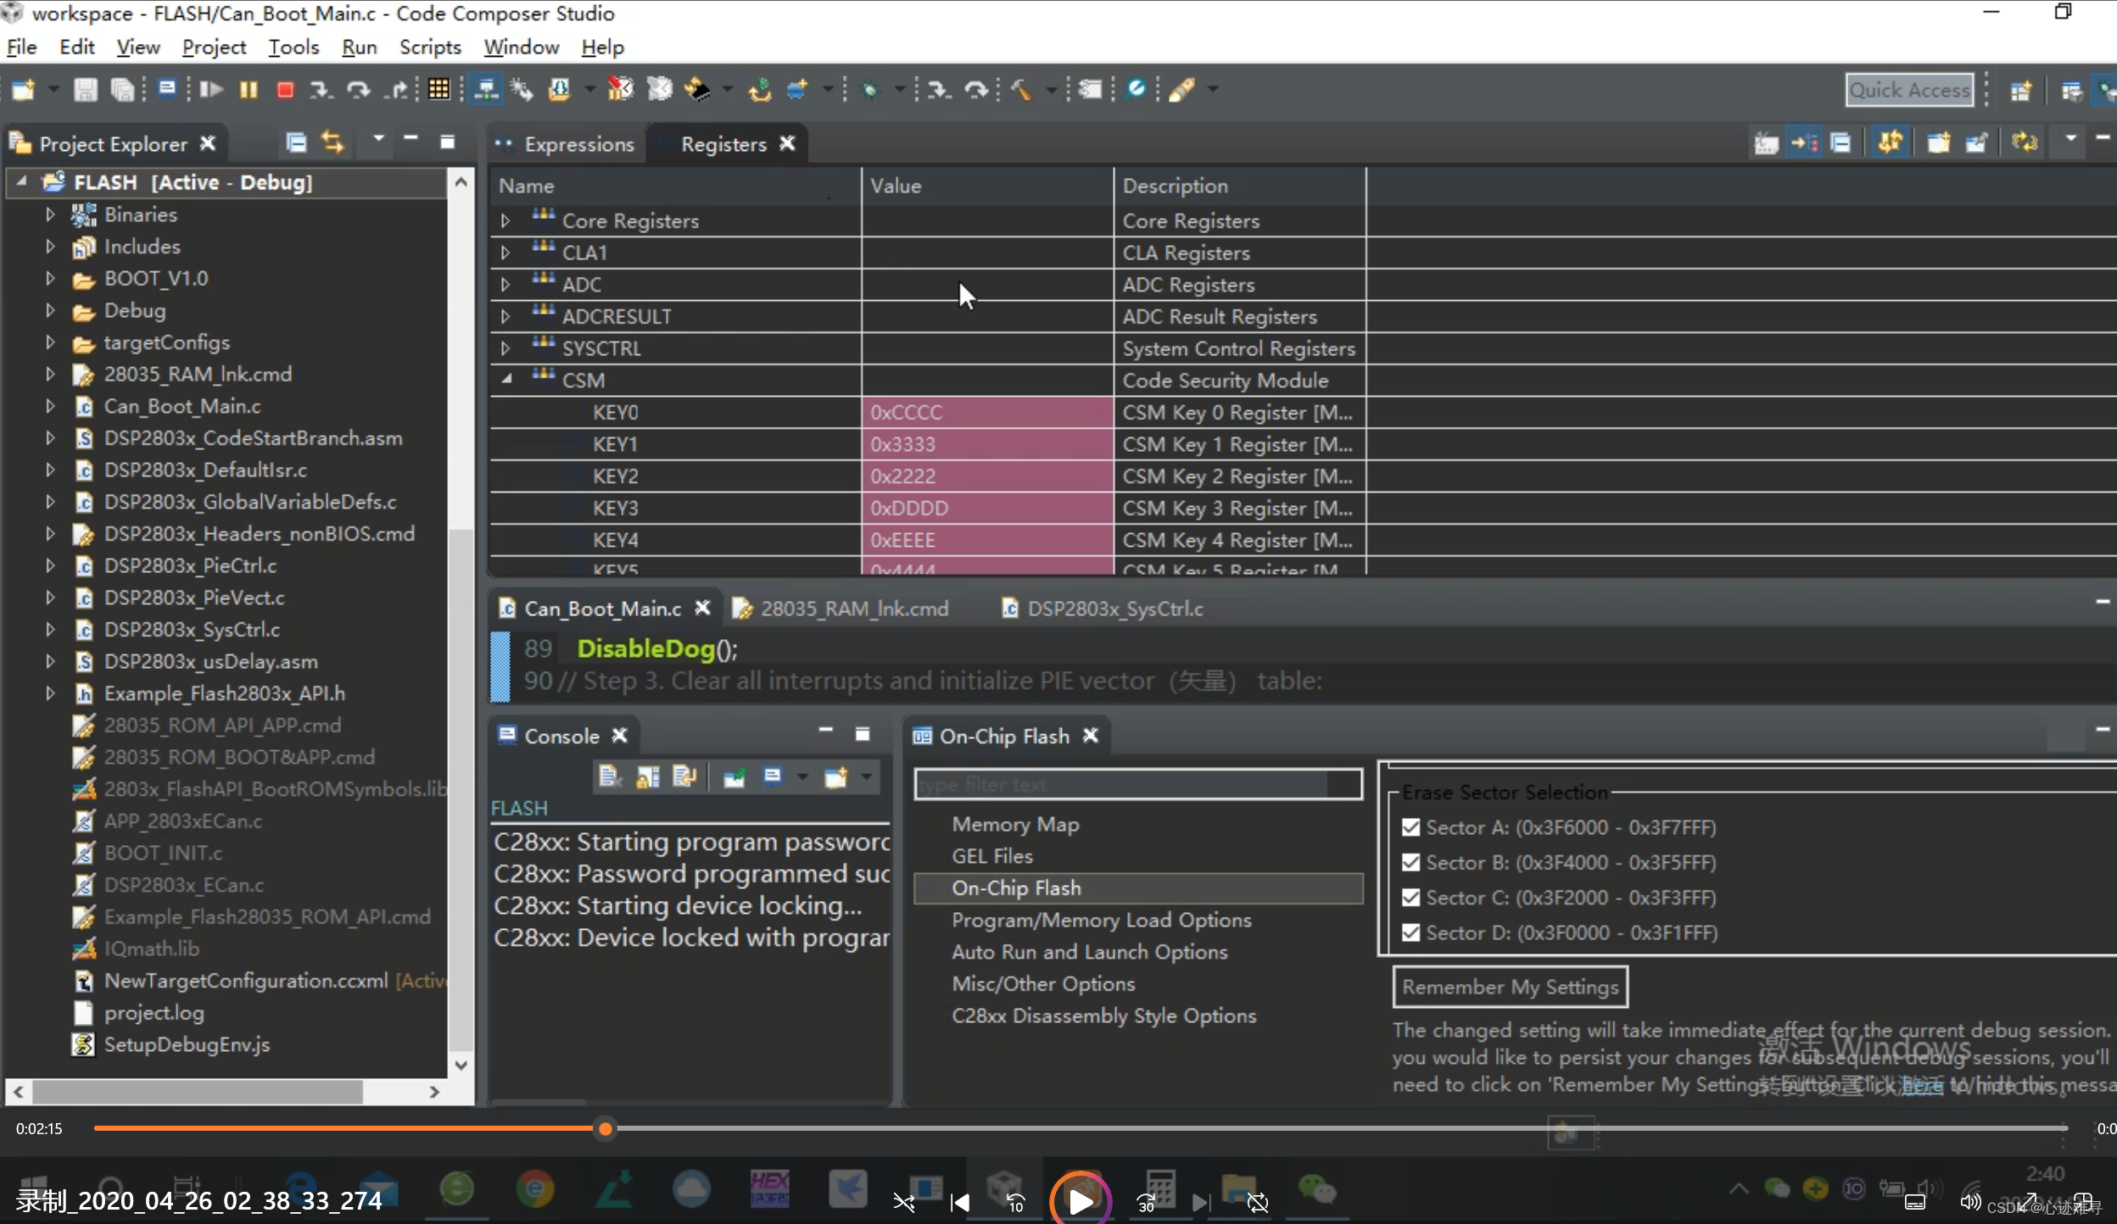Expand the BOOT_V1.0 folder
Screen dimensions: 2117x1224
[x=50, y=278]
